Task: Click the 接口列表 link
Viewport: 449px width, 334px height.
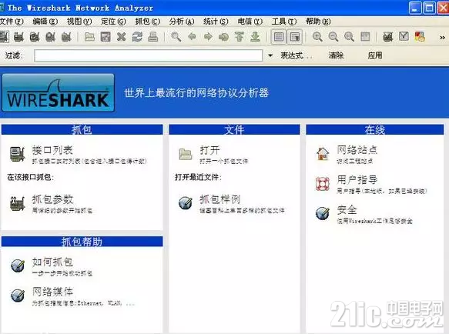Action: pos(52,150)
